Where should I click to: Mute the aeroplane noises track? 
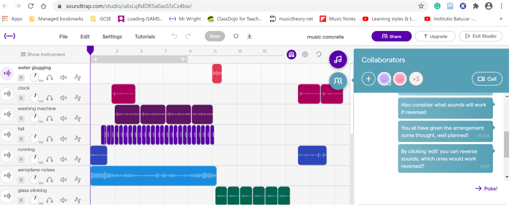64,180
